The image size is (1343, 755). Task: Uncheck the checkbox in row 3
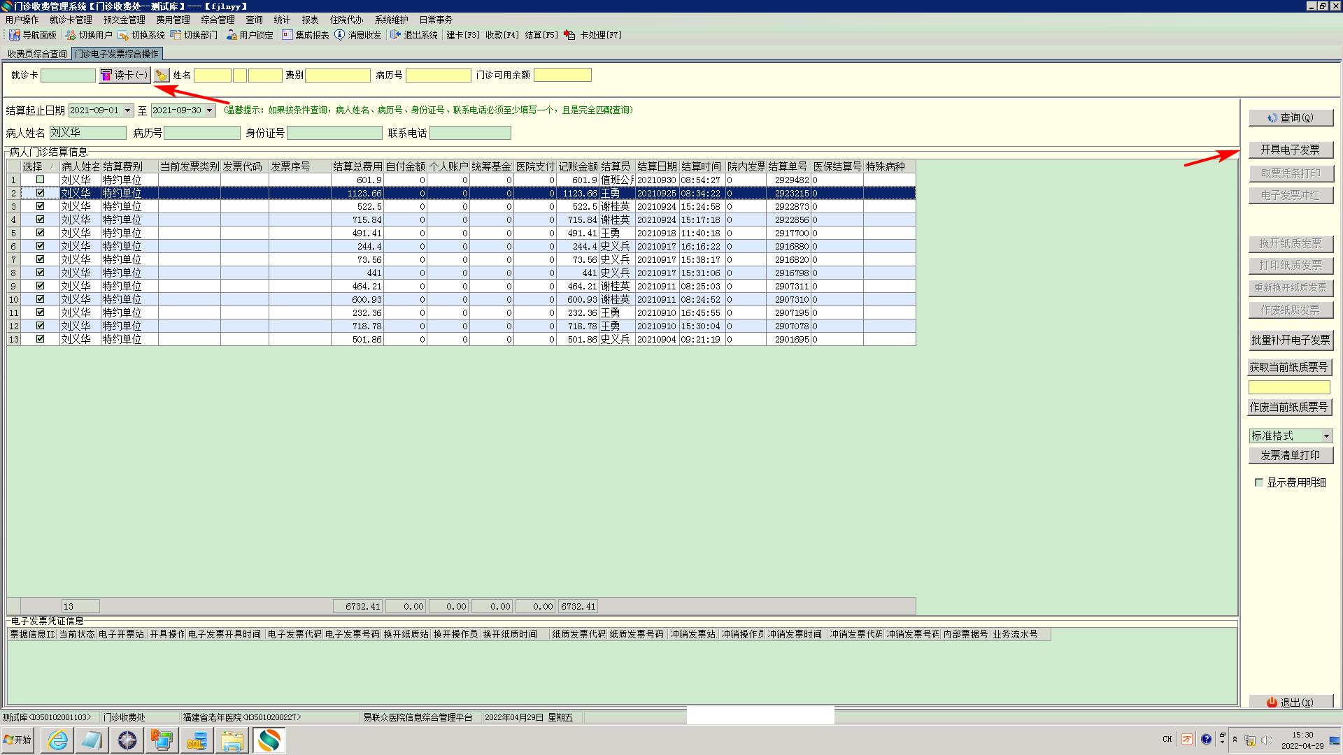[40, 206]
